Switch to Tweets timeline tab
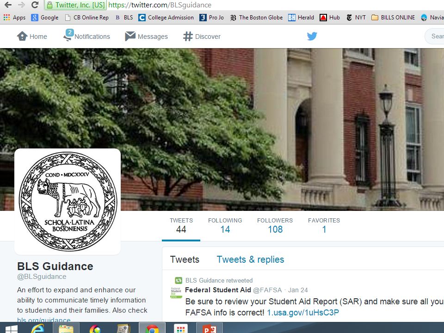Viewport: 444px width, 333px height. pyautogui.click(x=185, y=259)
